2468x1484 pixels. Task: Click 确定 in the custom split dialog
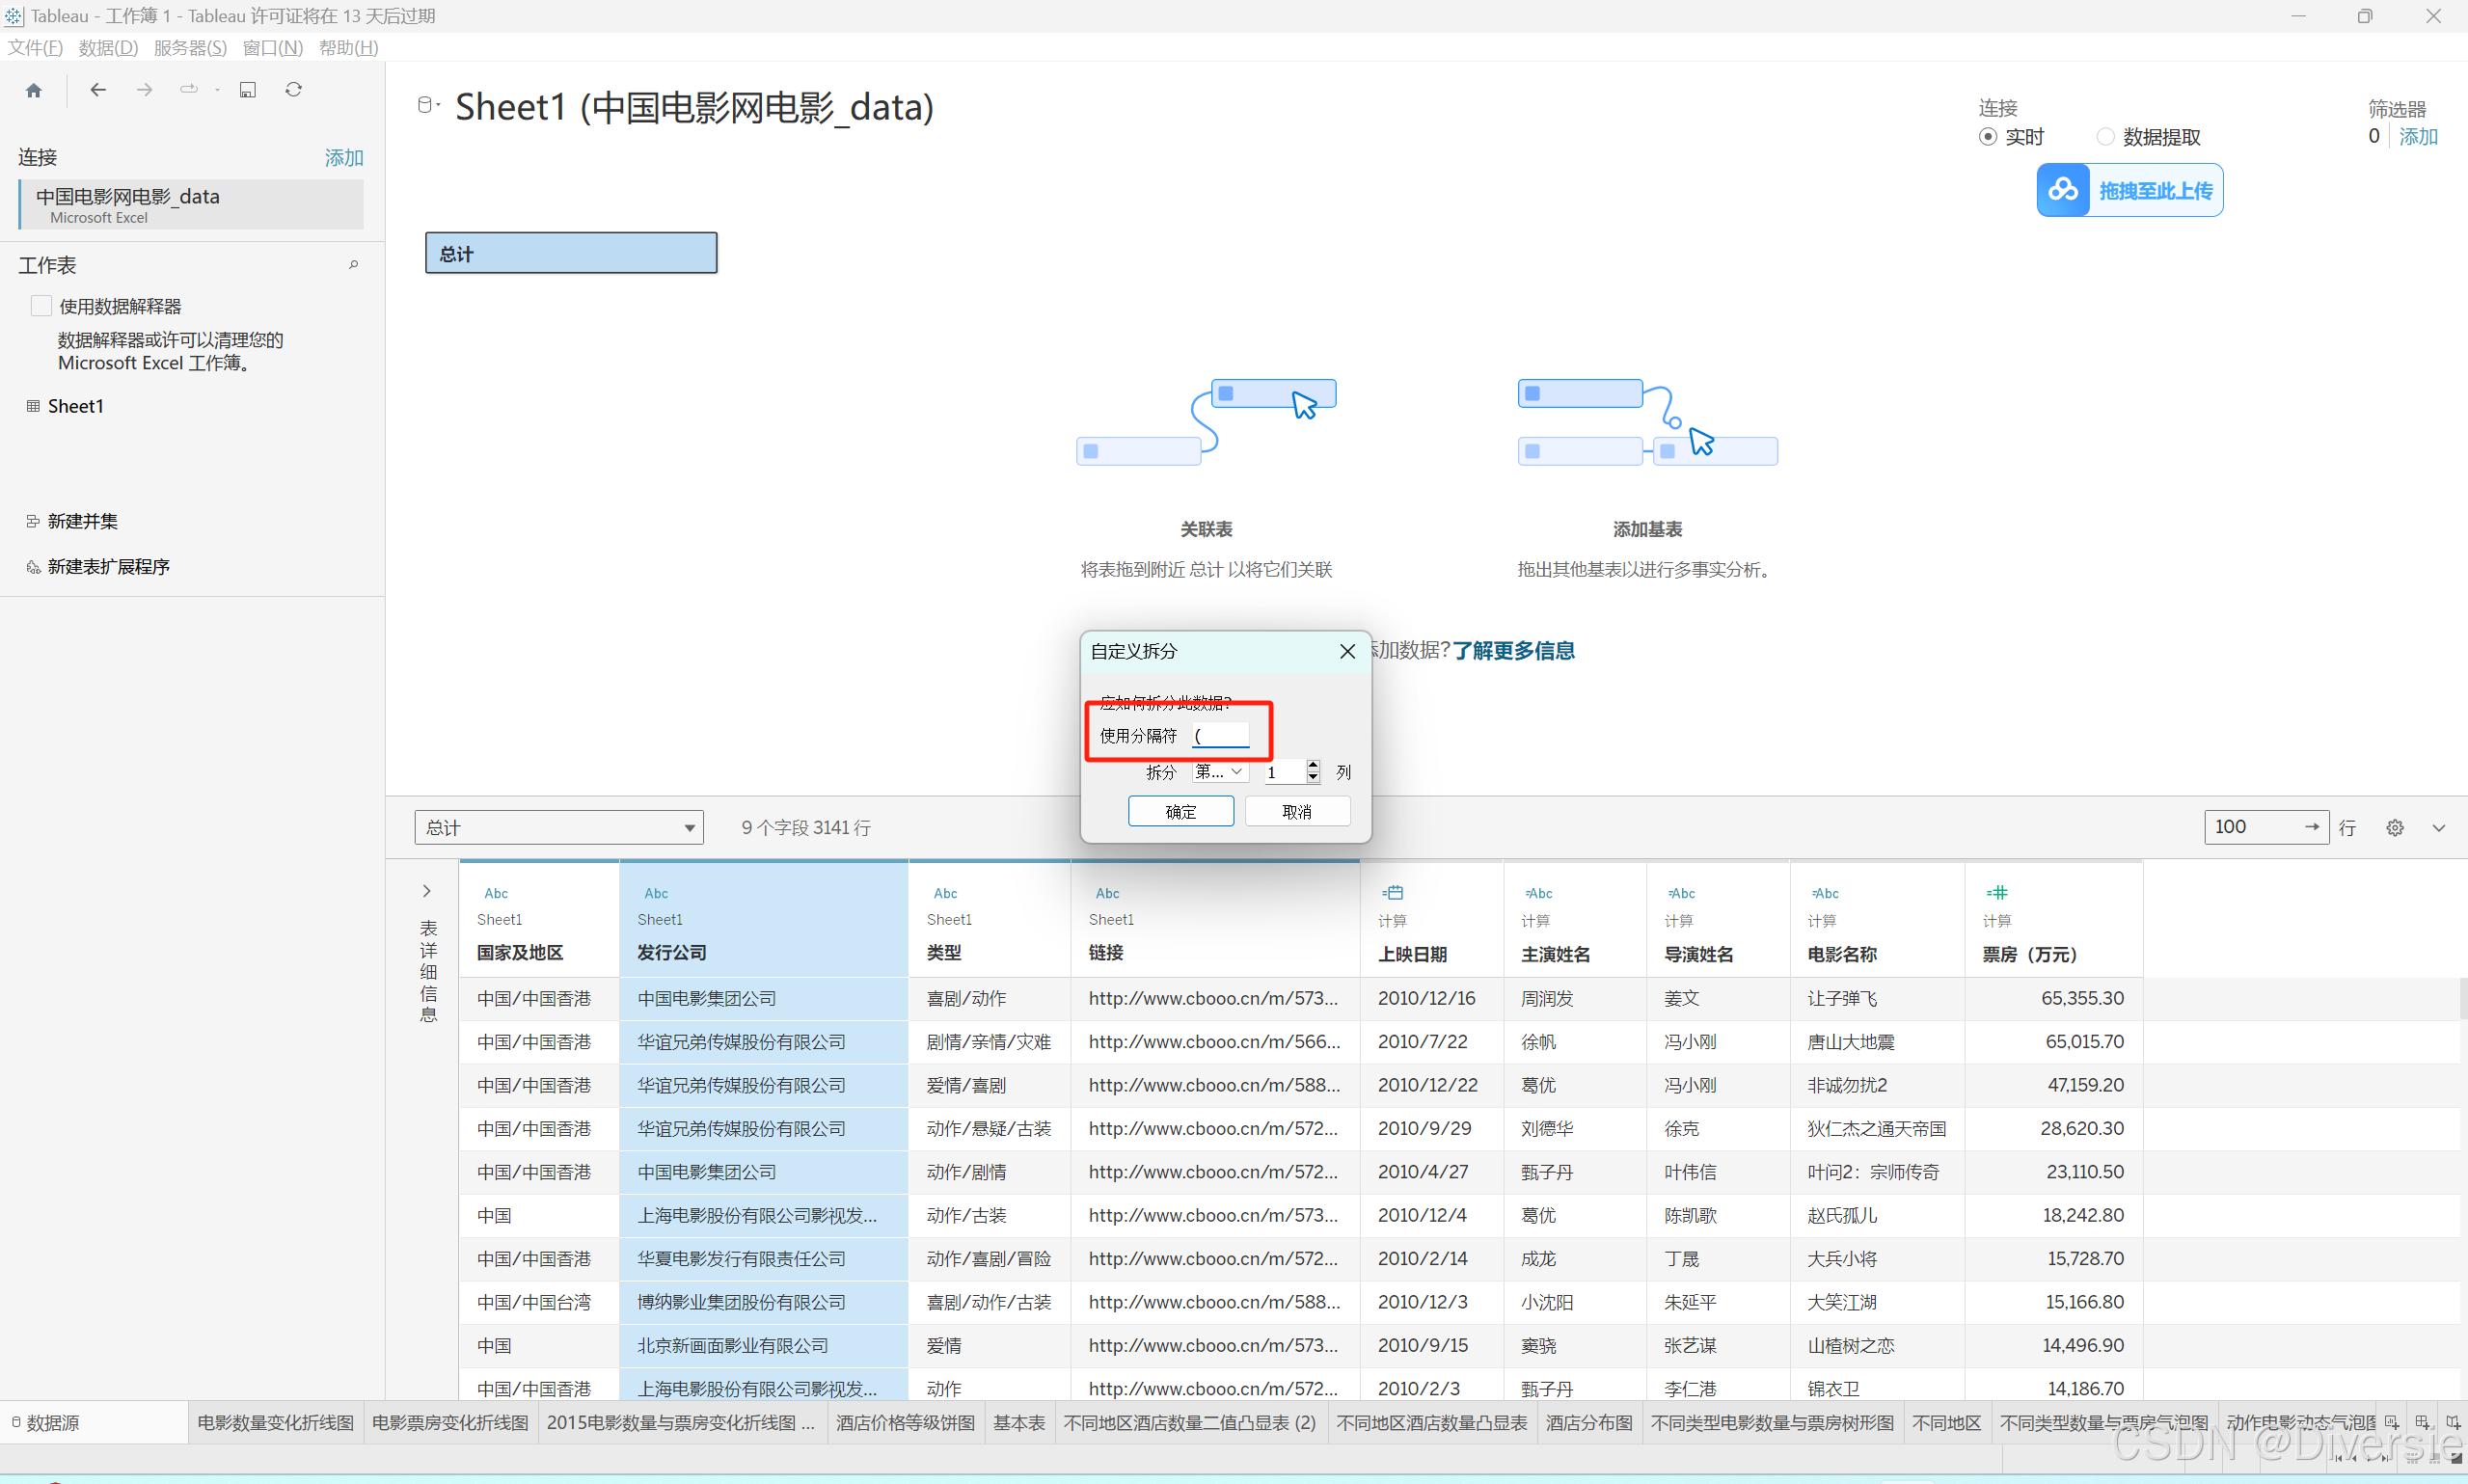[x=1180, y=811]
